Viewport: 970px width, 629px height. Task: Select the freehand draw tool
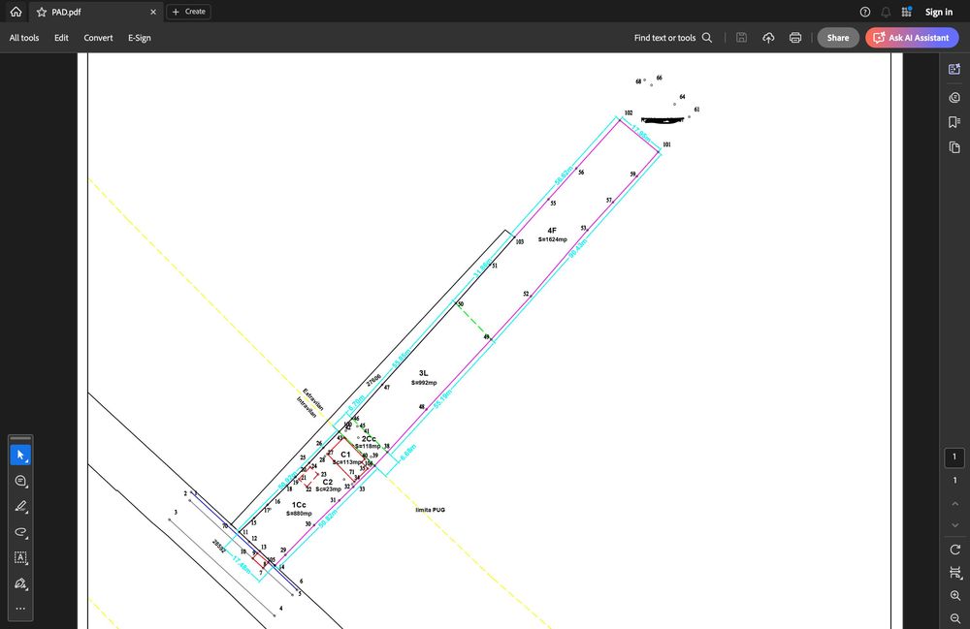click(20, 532)
